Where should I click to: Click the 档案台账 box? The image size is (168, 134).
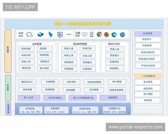coord(27,49)
